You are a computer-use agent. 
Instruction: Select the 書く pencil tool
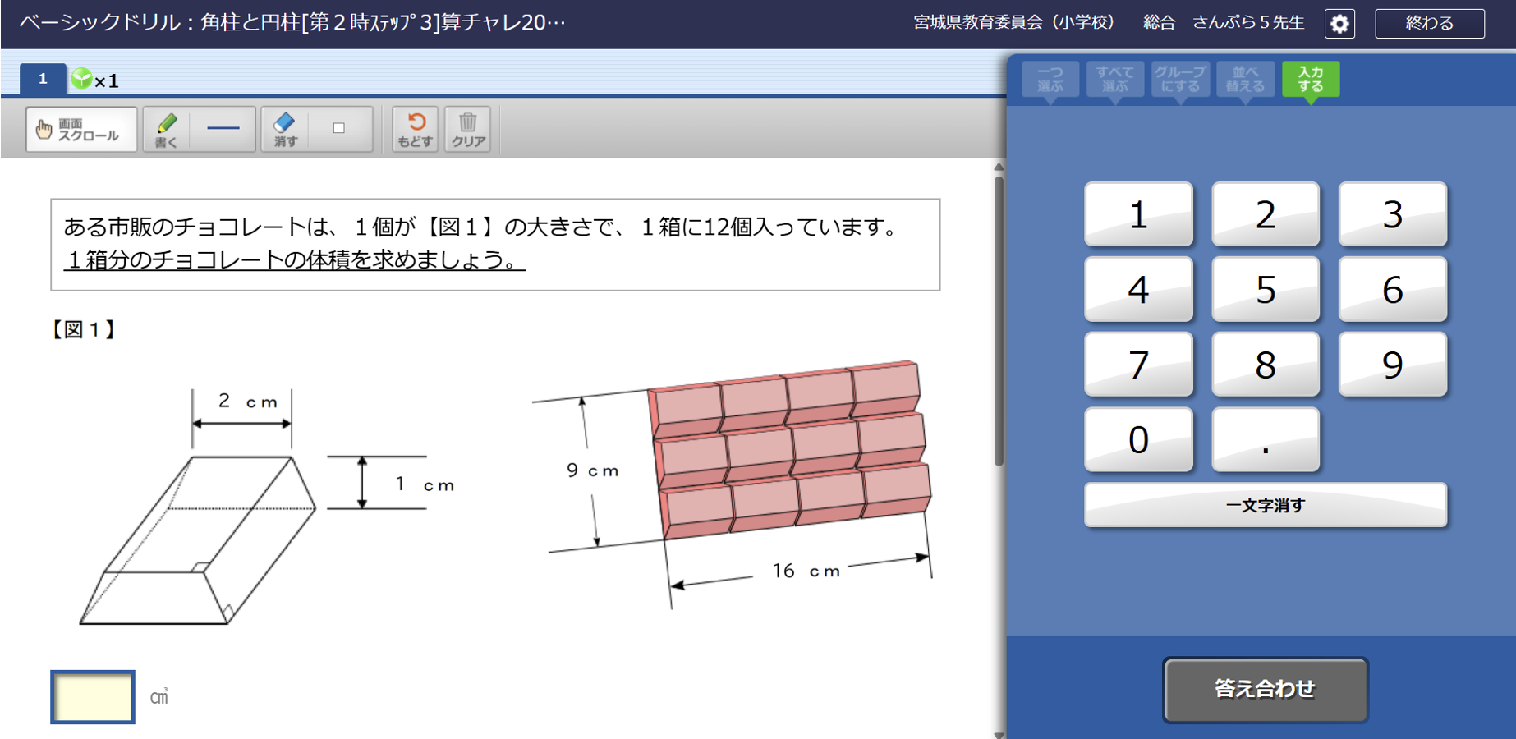[x=167, y=130]
